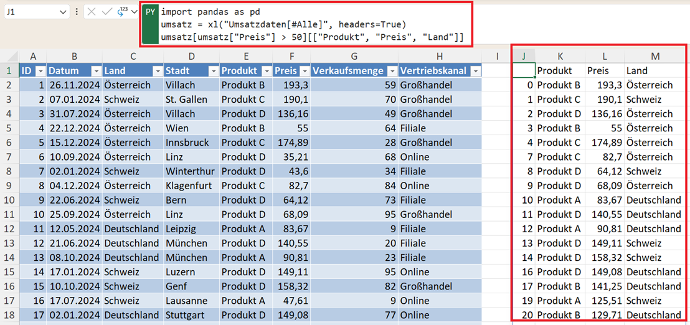Viewport: 690px width, 325px height.
Task: Click the Python output type icon
Action: (x=121, y=12)
